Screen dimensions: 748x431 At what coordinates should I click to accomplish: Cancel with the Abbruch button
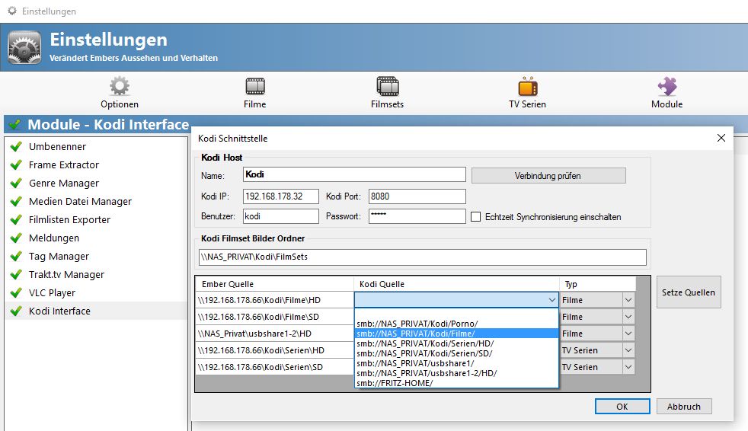pyautogui.click(x=684, y=407)
